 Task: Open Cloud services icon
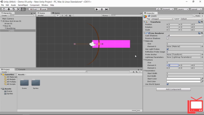[x=158, y=9]
